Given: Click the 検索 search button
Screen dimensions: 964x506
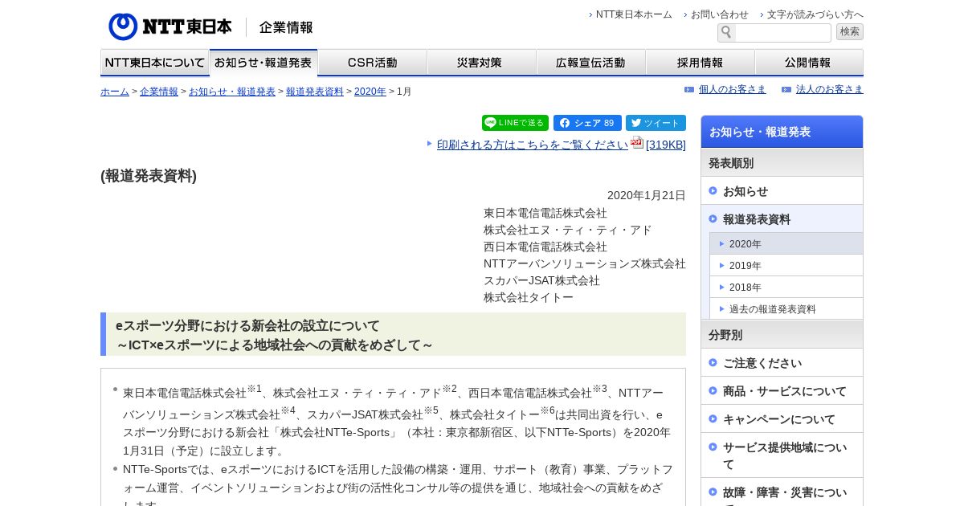Looking at the screenshot, I should click(x=850, y=32).
